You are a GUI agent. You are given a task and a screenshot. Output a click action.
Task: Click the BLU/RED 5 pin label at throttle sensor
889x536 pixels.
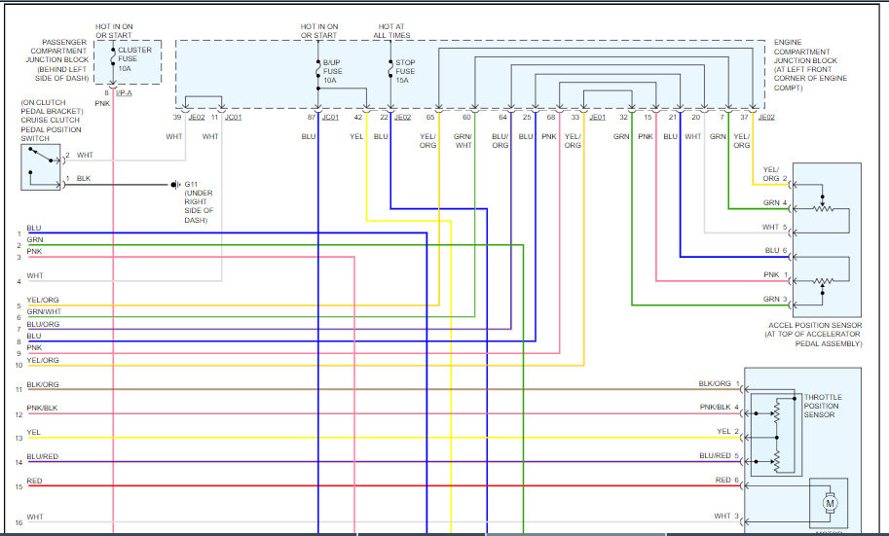[x=719, y=456]
